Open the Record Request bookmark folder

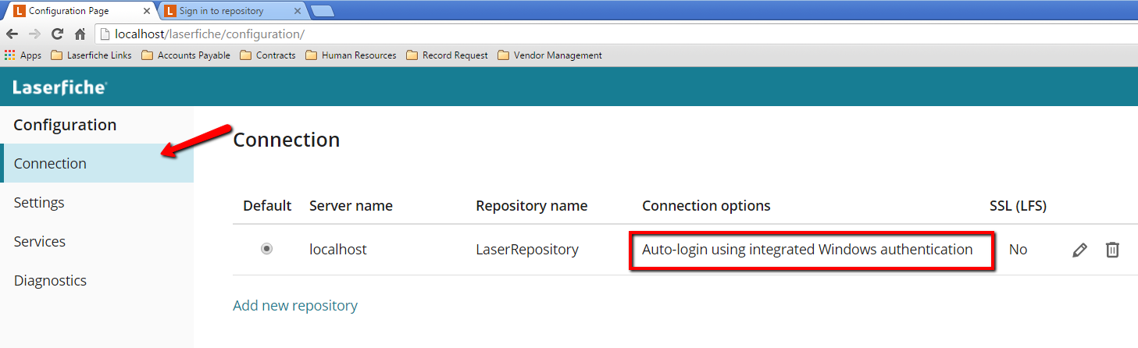pyautogui.click(x=448, y=55)
